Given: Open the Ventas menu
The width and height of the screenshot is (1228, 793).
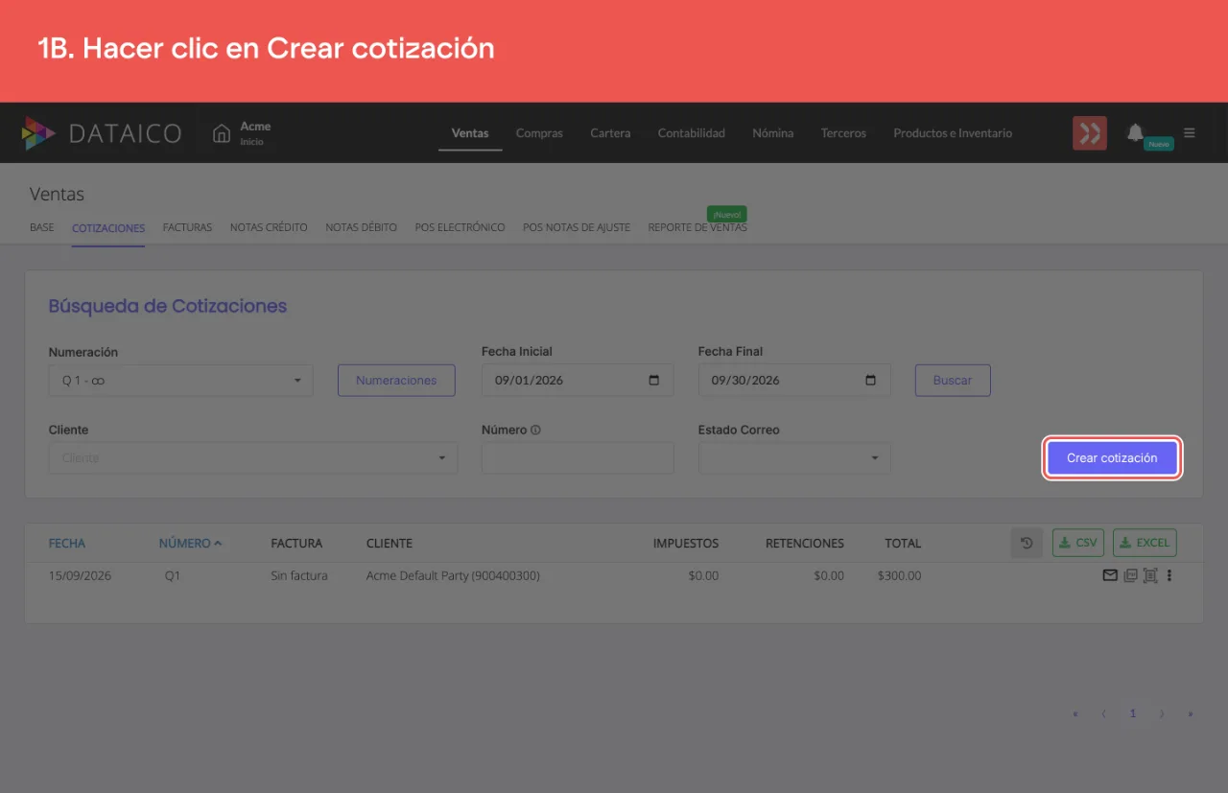Looking at the screenshot, I should tap(470, 133).
